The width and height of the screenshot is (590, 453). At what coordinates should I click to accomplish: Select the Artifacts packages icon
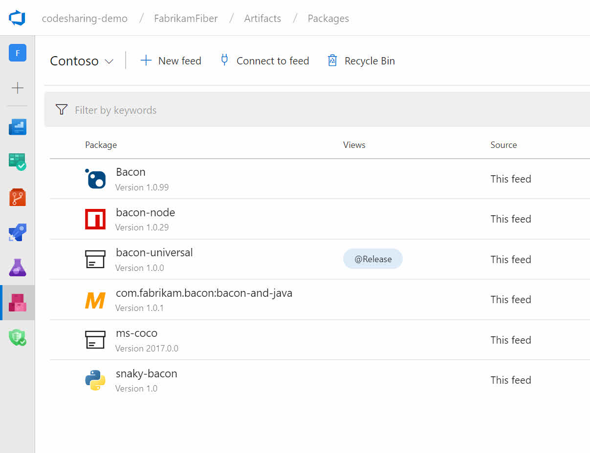(18, 302)
